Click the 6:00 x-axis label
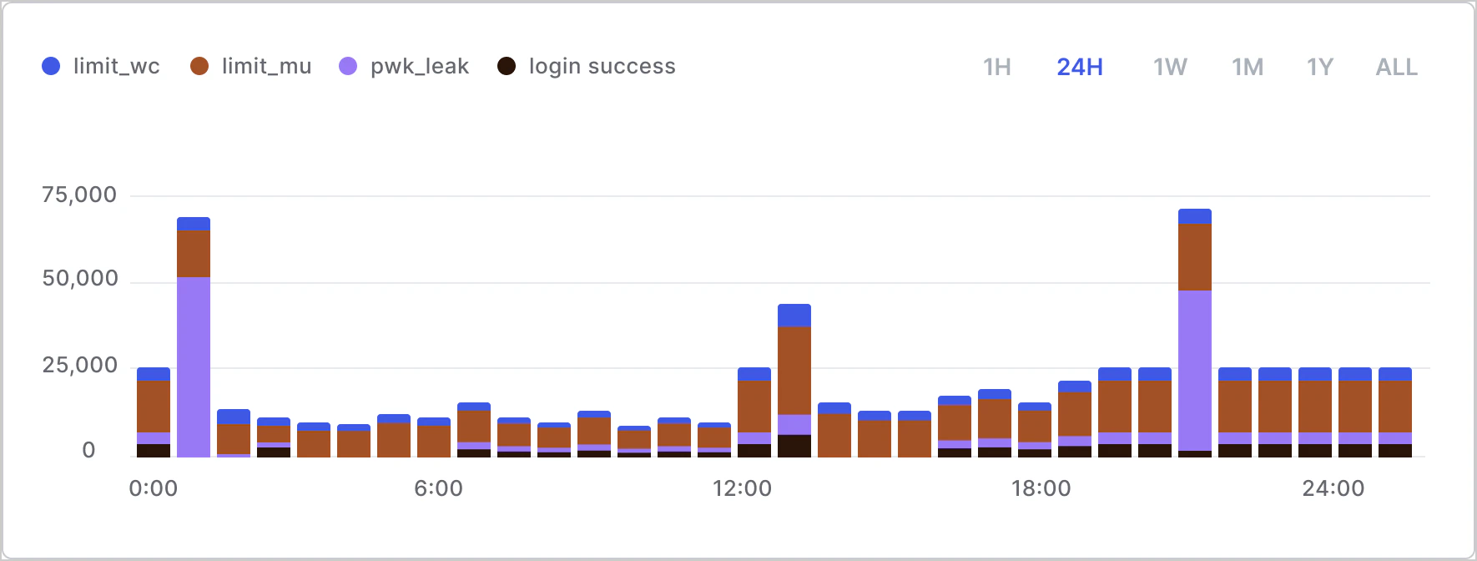This screenshot has width=1477, height=561. (x=439, y=488)
